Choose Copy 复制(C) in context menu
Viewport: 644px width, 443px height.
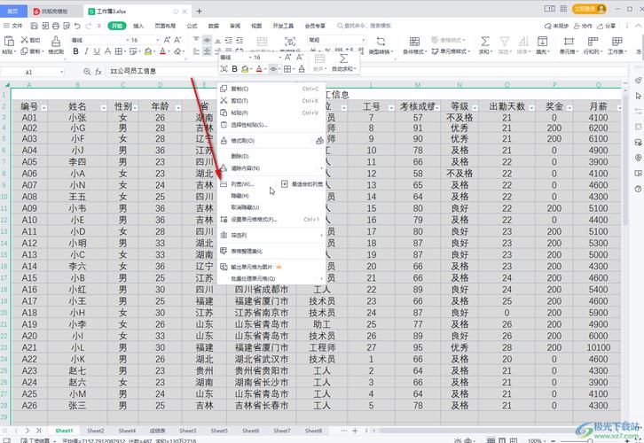point(271,89)
